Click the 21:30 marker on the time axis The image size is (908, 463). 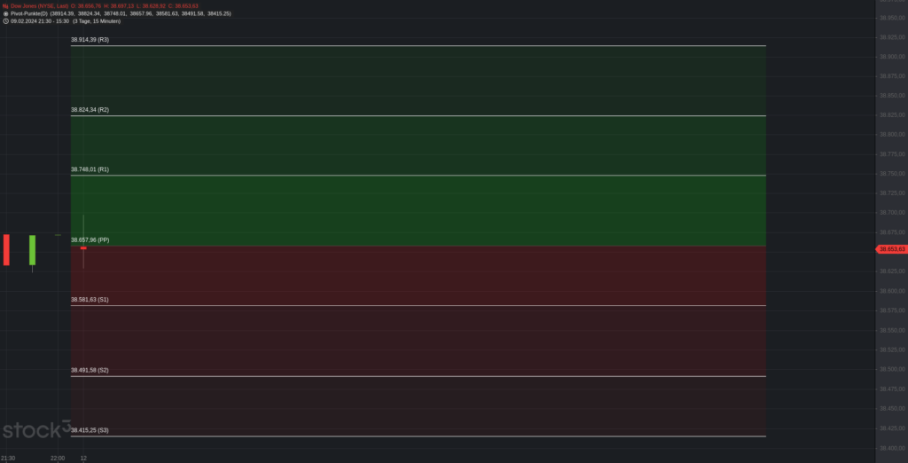coord(7,458)
